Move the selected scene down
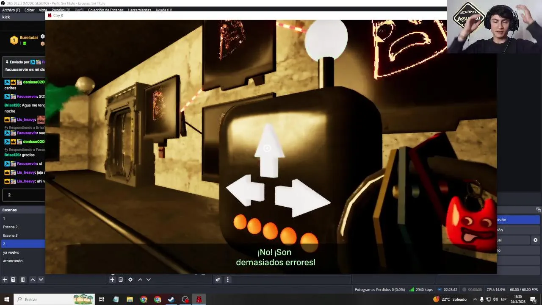The width and height of the screenshot is (542, 305). coord(41,280)
